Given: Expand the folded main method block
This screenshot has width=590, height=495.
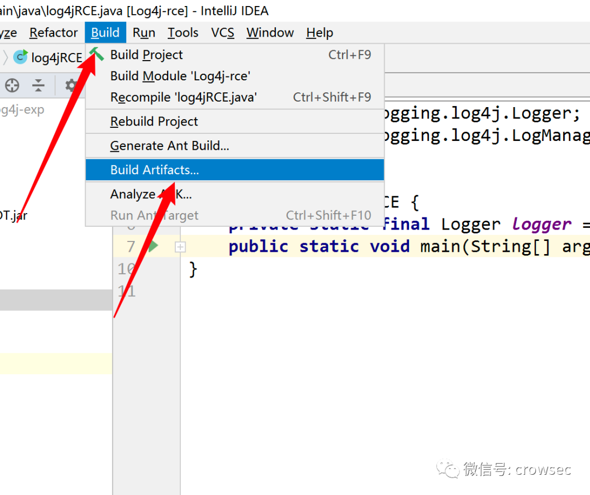Looking at the screenshot, I should (x=180, y=247).
